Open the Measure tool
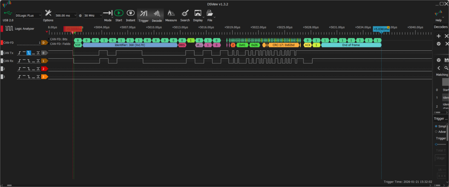 pos(171,13)
